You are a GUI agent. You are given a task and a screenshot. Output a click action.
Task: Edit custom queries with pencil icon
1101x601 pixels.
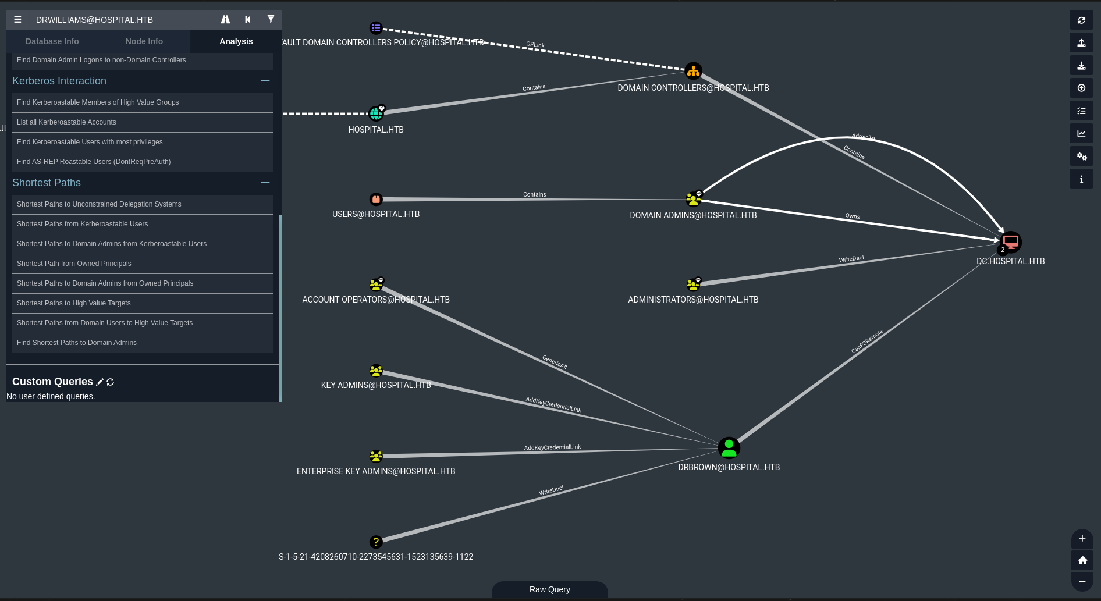click(100, 382)
